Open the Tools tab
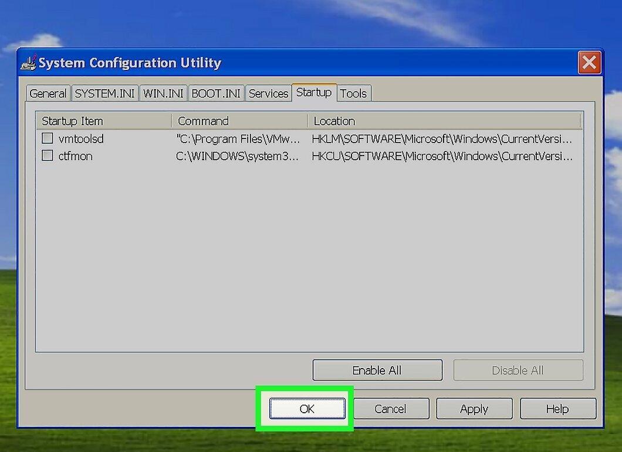The height and width of the screenshot is (452, 622). tap(353, 93)
